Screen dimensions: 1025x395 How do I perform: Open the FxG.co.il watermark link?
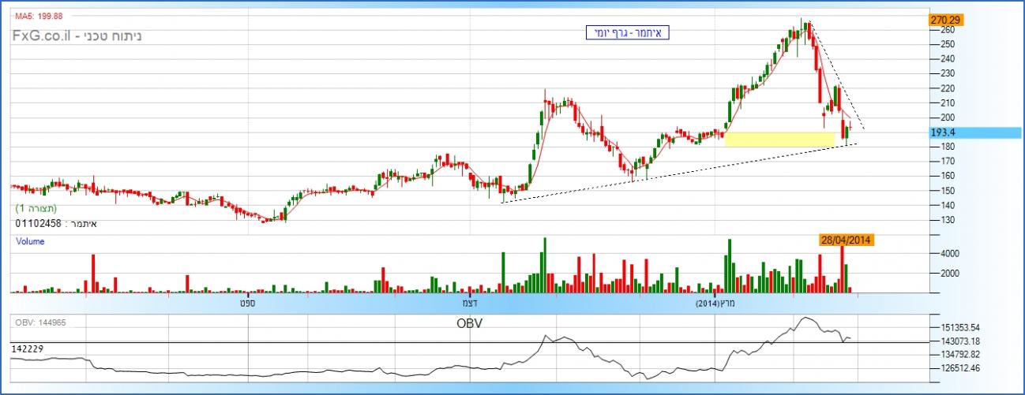tap(38, 36)
